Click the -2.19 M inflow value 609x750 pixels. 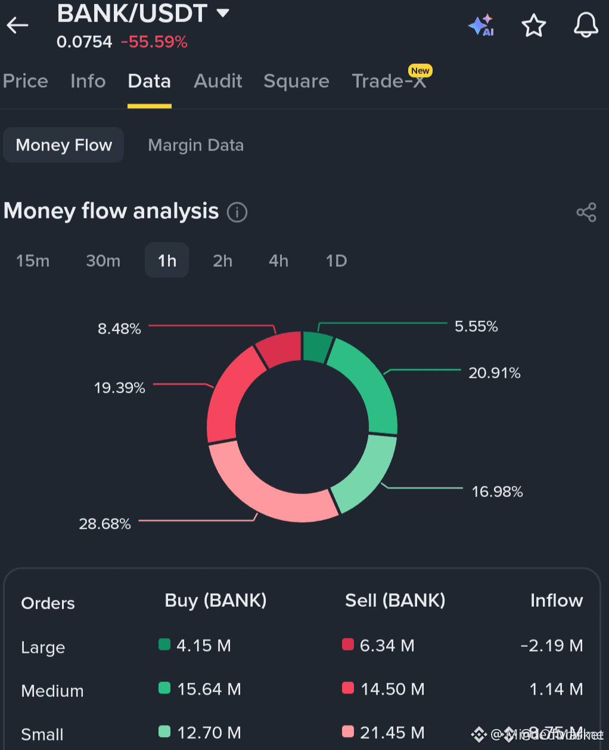[x=552, y=646]
